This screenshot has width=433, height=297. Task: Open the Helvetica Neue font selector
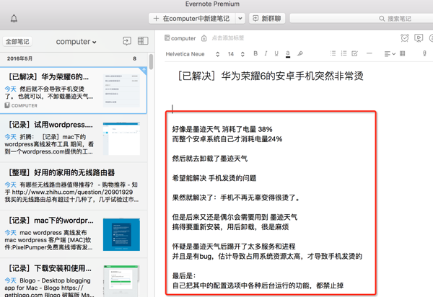193,54
